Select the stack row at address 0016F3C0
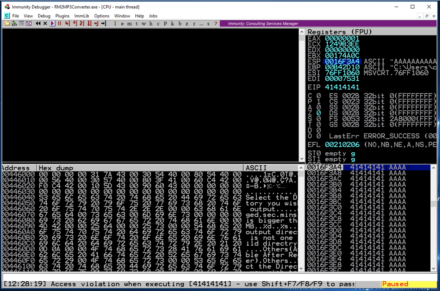The image size is (440, 291). pos(368,208)
